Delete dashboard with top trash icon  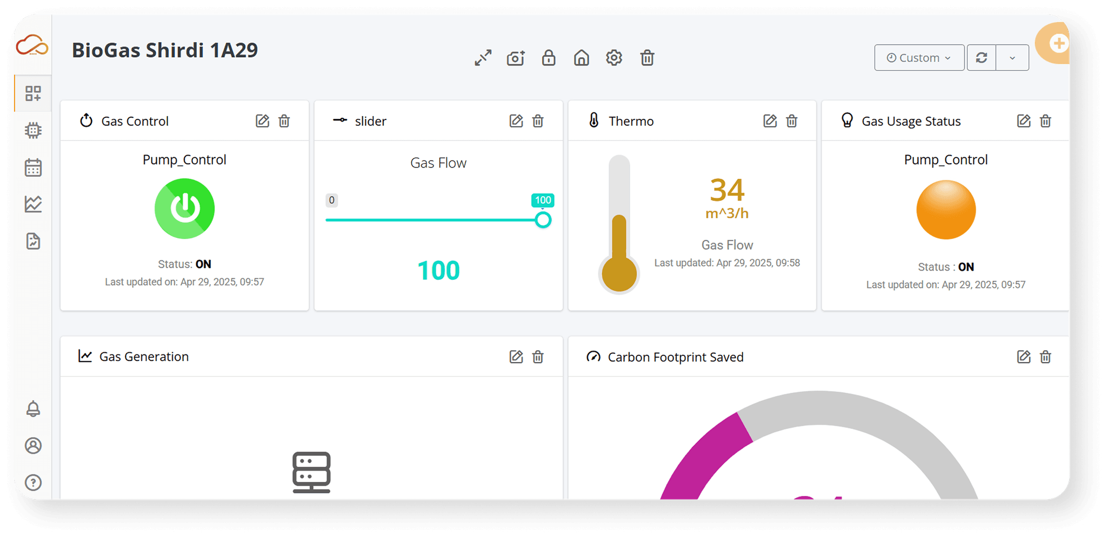tap(647, 57)
